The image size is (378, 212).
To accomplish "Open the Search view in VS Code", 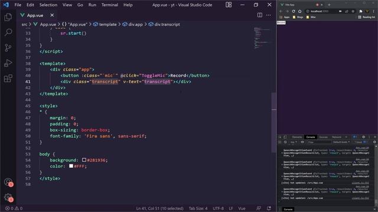I will point(8,32).
